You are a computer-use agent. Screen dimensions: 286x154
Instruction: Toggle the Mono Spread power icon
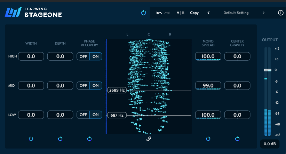pyautogui.click(x=208, y=139)
